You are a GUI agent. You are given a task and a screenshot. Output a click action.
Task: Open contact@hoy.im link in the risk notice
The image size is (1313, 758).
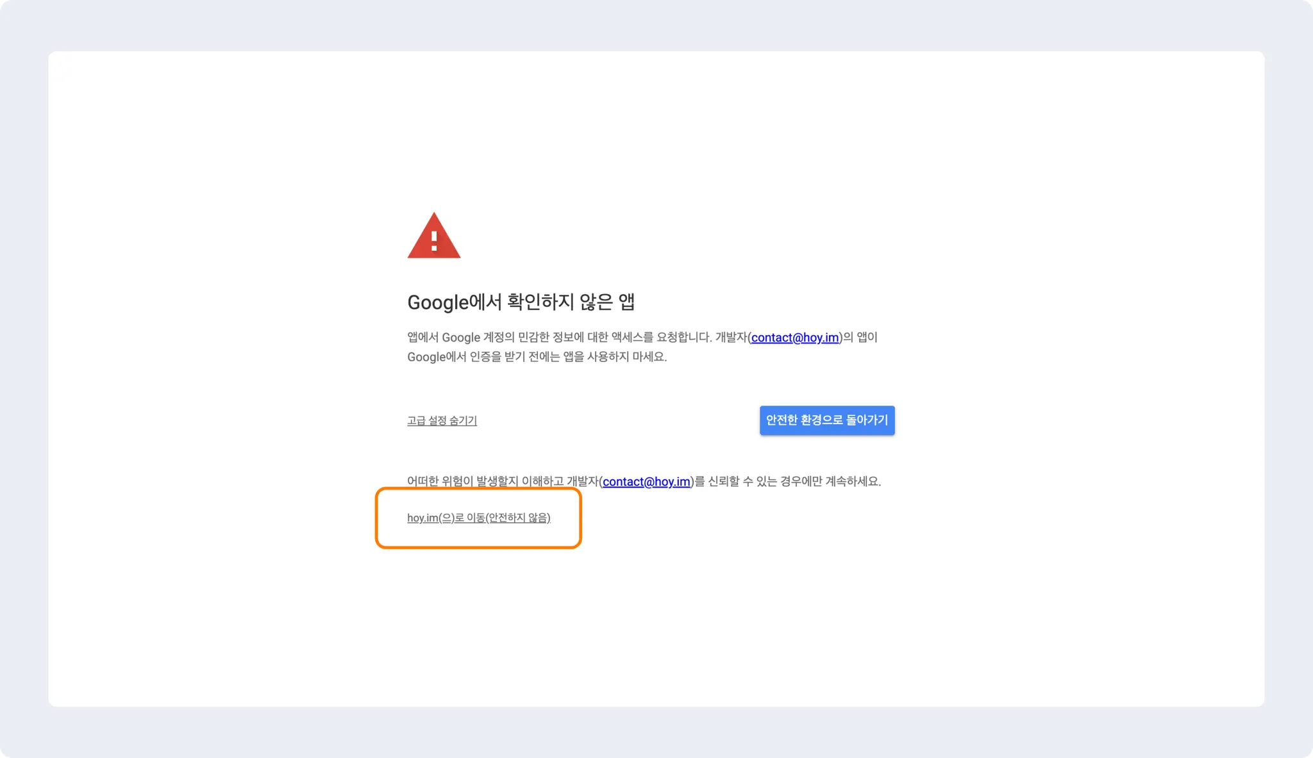(x=646, y=481)
